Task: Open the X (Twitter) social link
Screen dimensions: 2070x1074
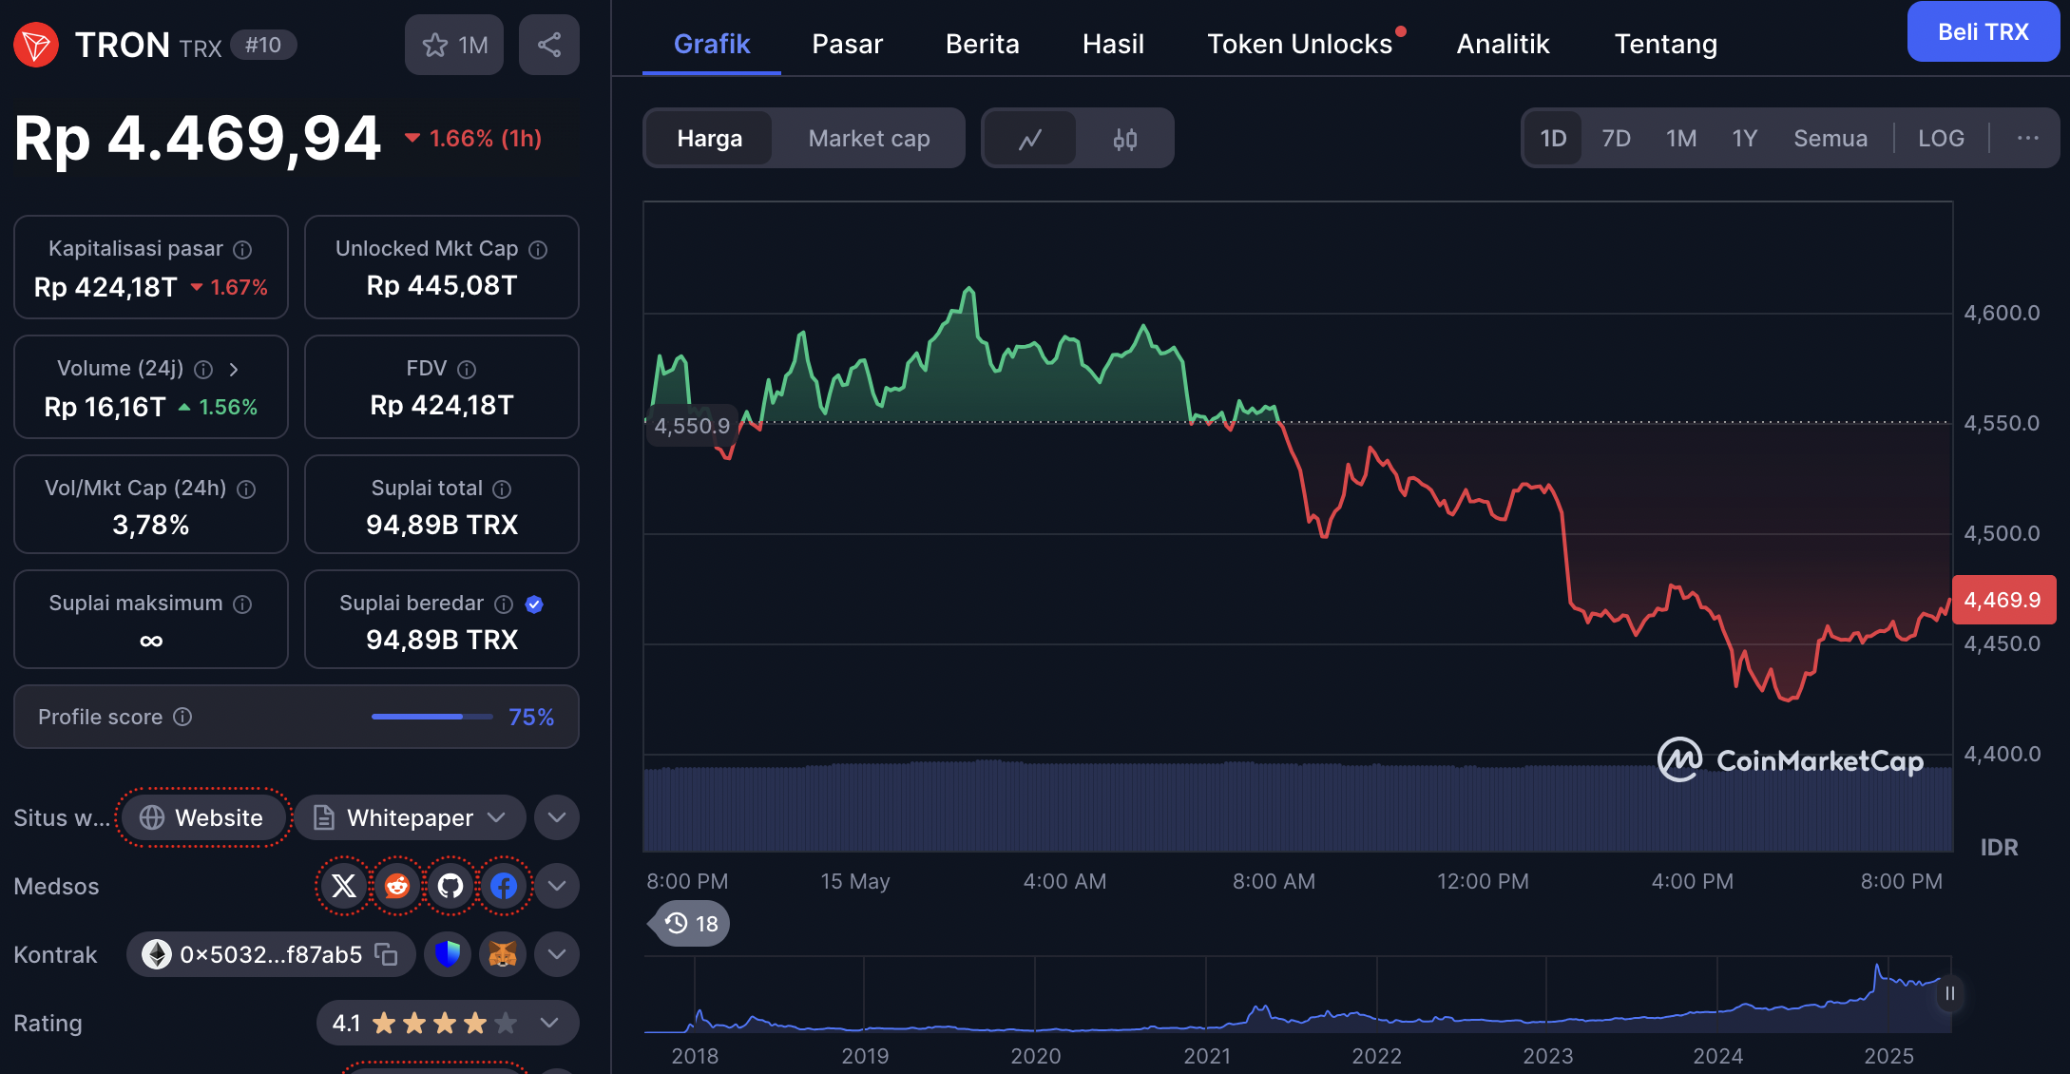Action: 344,886
